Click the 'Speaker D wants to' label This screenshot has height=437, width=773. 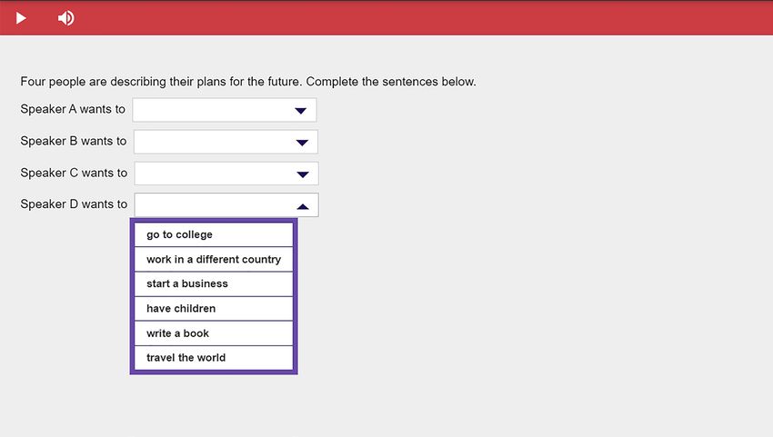(x=74, y=204)
